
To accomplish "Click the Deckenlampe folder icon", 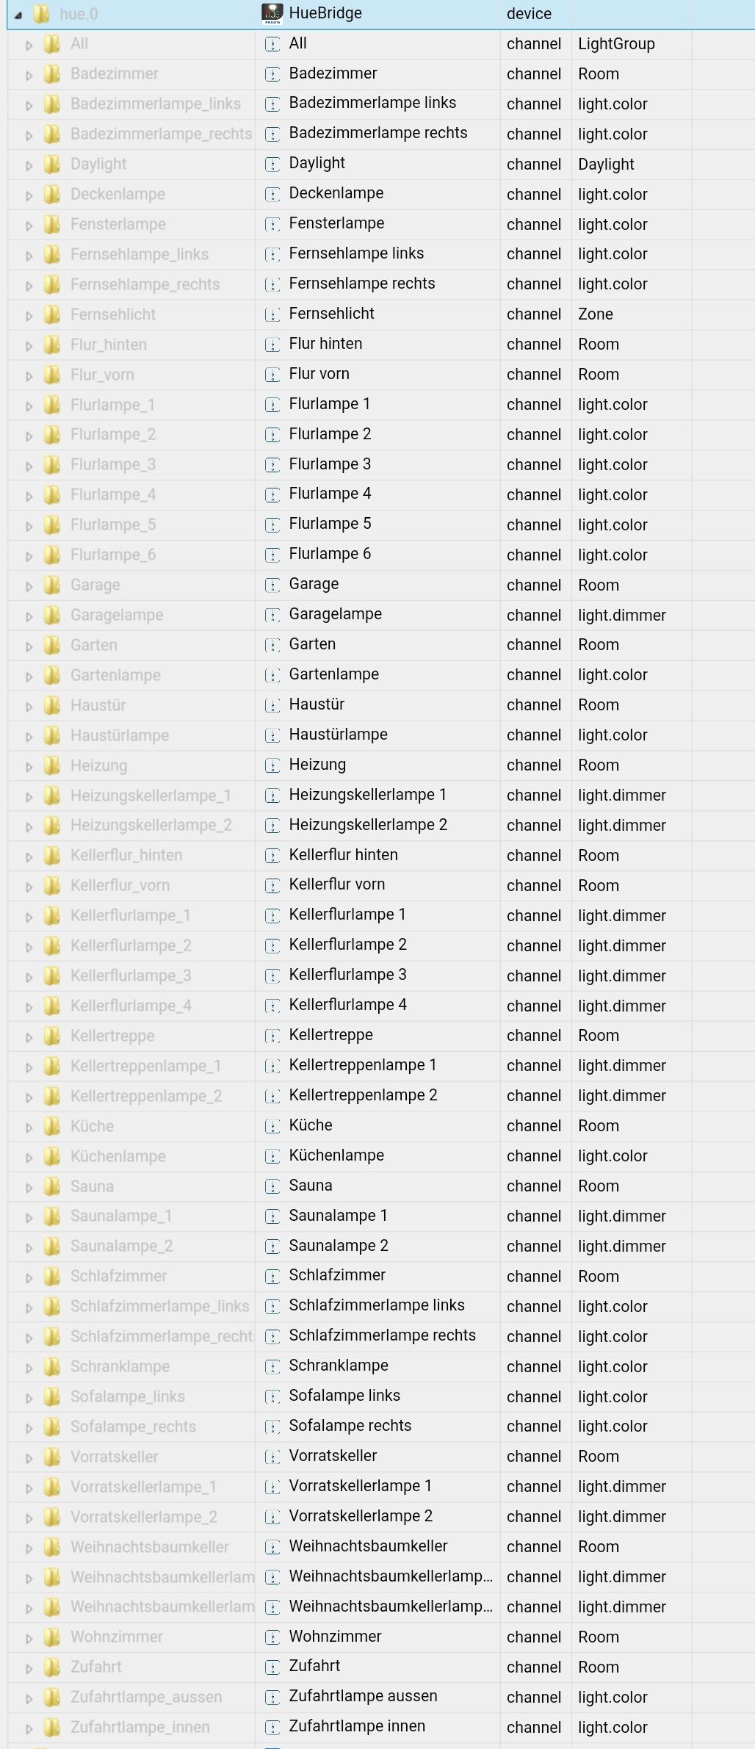I will pos(51,194).
